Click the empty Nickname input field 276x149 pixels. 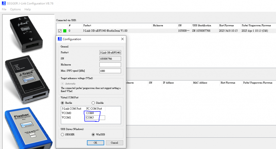[x=110, y=65]
